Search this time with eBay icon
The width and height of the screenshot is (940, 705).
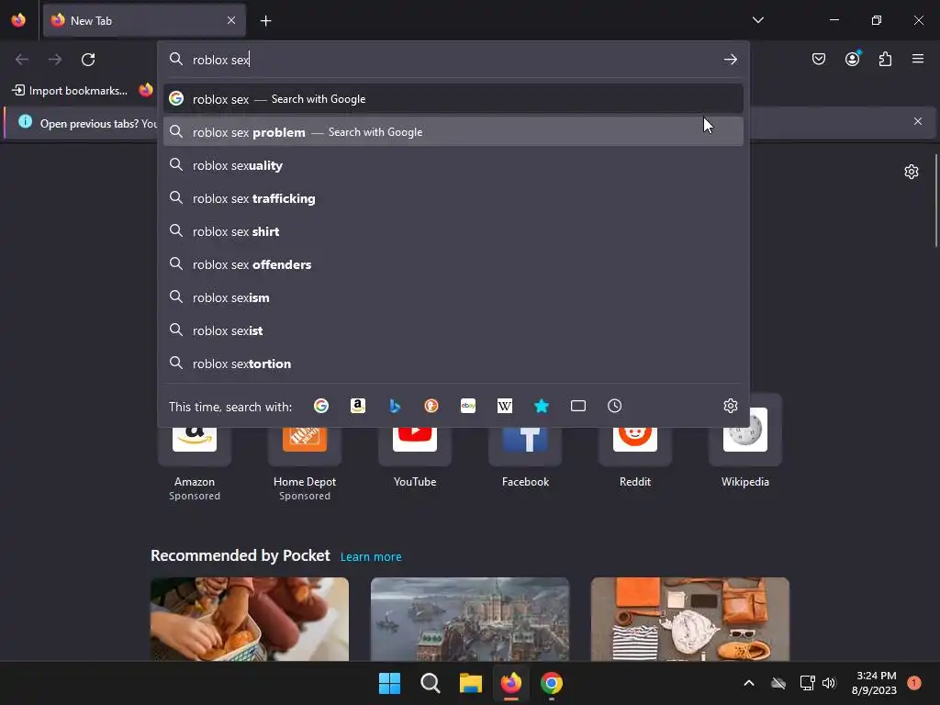[468, 407]
